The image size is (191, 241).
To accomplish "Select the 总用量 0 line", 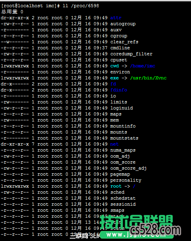I will click(x=12, y=12).
